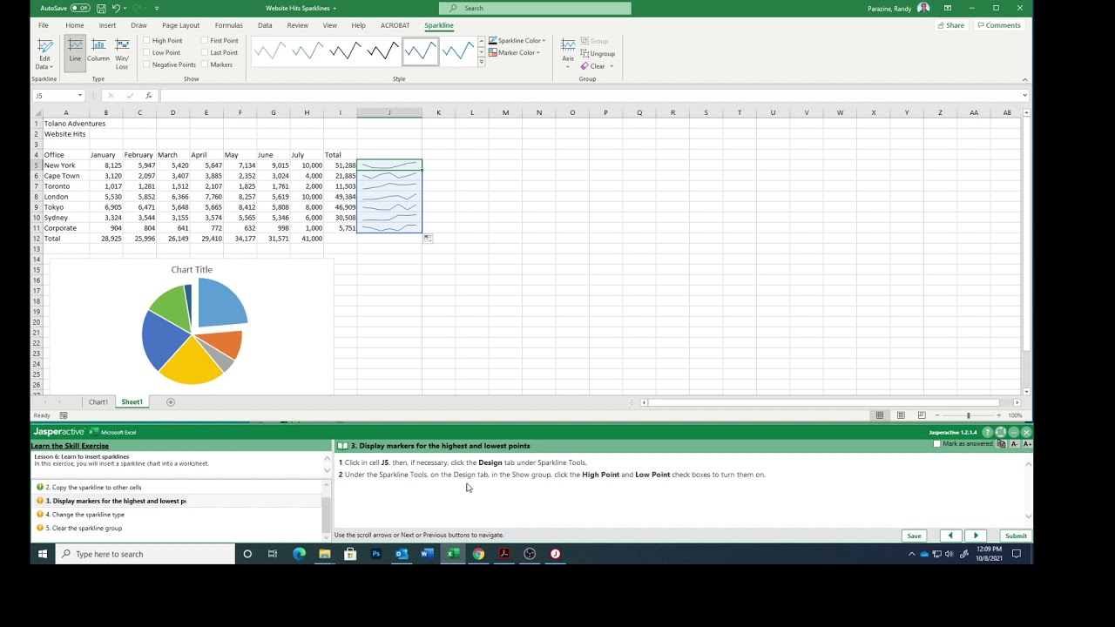1115x627 pixels.
Task: Click the Jasperactive help question icon
Action: (x=987, y=432)
